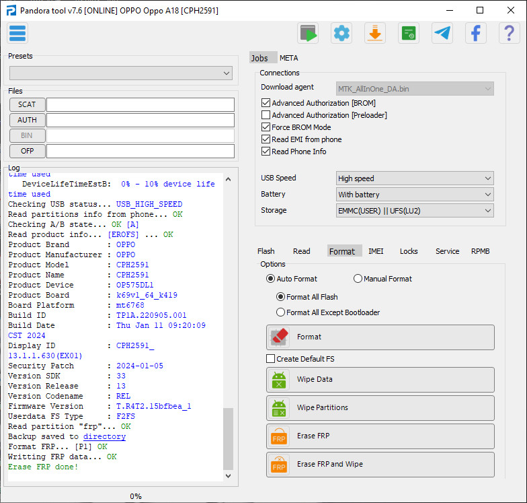Open the backup directory link in log

pyautogui.click(x=105, y=436)
